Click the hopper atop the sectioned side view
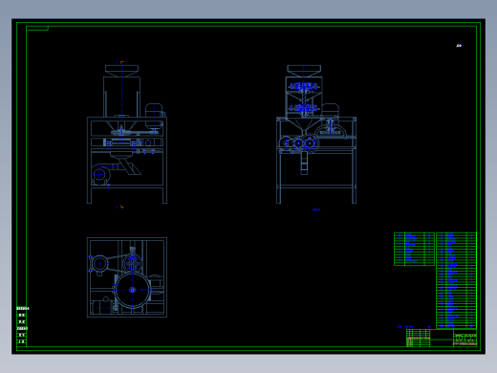 (x=304, y=71)
